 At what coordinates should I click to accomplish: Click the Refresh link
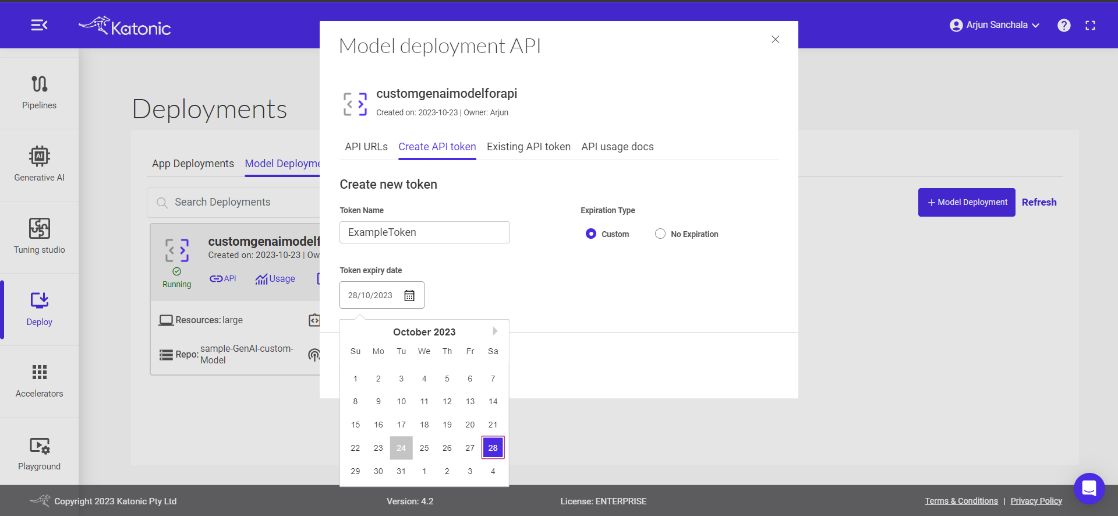pos(1039,202)
